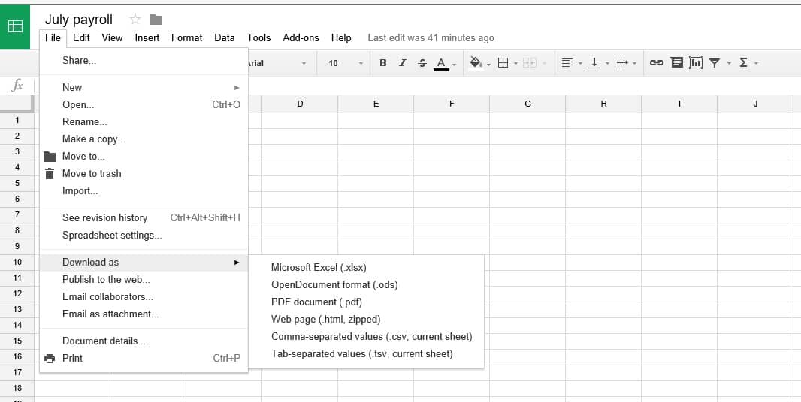This screenshot has width=801, height=402.
Task: Click the borders grid icon
Action: pos(503,63)
